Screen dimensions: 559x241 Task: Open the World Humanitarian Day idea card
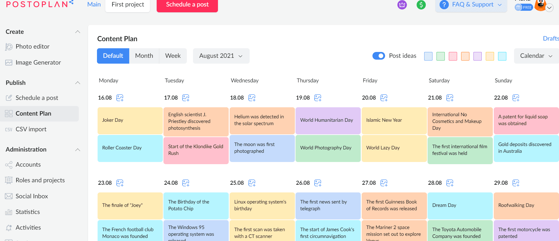pyautogui.click(x=328, y=120)
